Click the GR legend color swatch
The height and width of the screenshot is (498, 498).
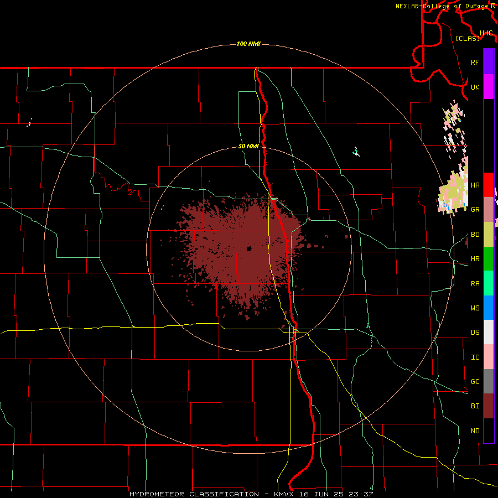489,210
